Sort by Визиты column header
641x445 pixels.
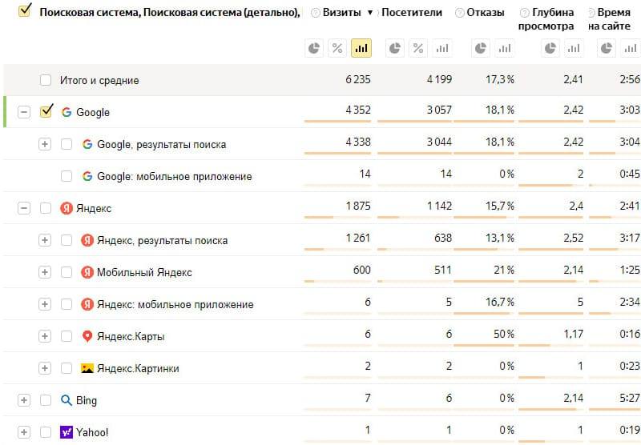click(x=342, y=13)
